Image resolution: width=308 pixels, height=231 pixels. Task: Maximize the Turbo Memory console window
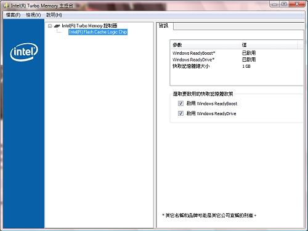(x=284, y=4)
